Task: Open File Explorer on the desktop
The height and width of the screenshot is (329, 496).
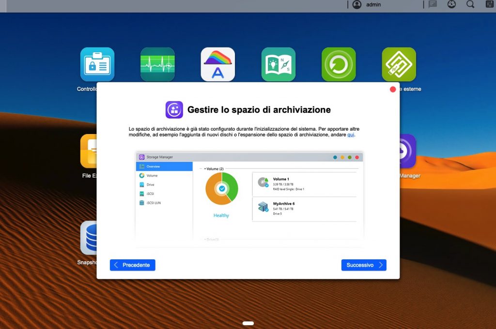Action: [88, 151]
